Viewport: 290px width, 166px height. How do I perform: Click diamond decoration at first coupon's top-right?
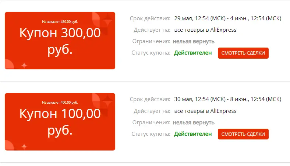click(x=107, y=20)
